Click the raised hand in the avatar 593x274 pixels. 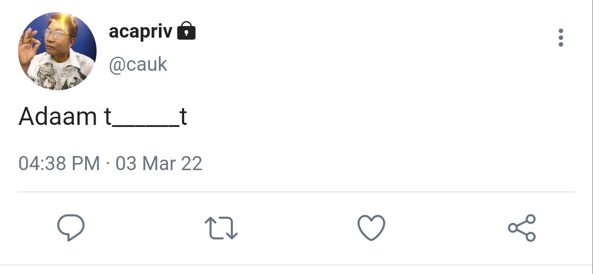(x=28, y=47)
